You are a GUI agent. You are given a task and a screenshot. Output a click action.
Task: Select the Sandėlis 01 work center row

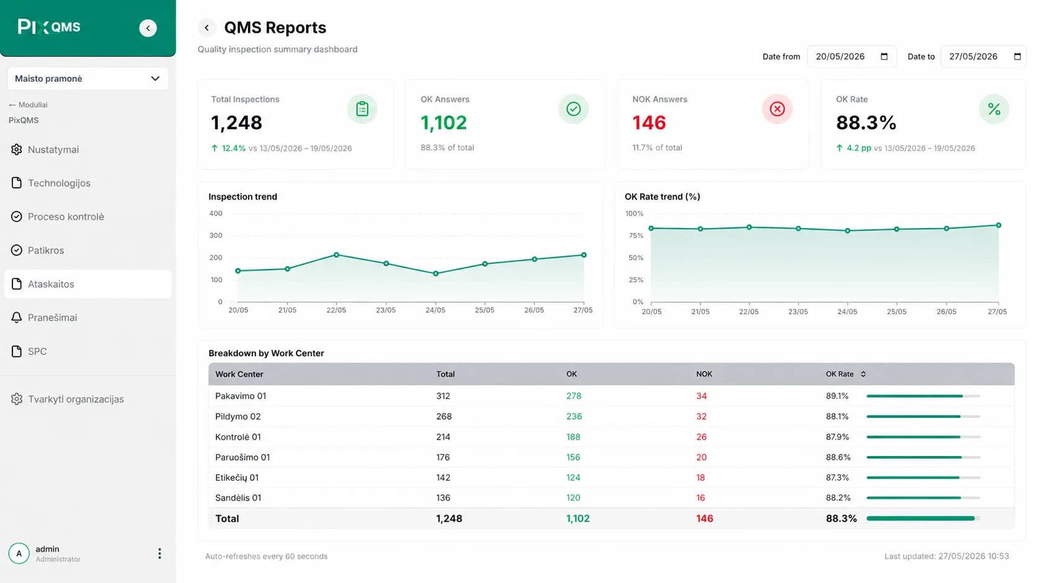tap(612, 498)
